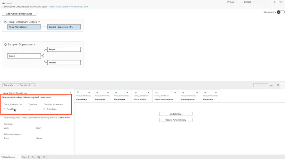Select the Orders table box
The width and height of the screenshot is (285, 159).
[24, 56]
